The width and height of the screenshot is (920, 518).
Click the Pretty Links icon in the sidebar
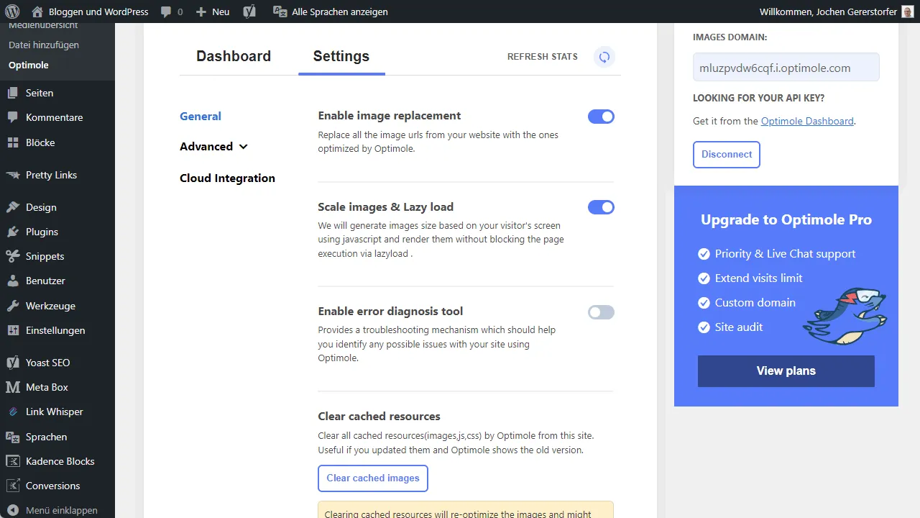[12, 175]
